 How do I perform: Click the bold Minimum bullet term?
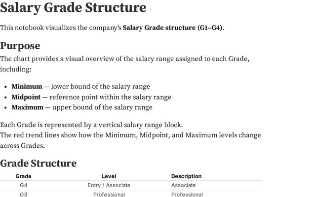coord(27,87)
